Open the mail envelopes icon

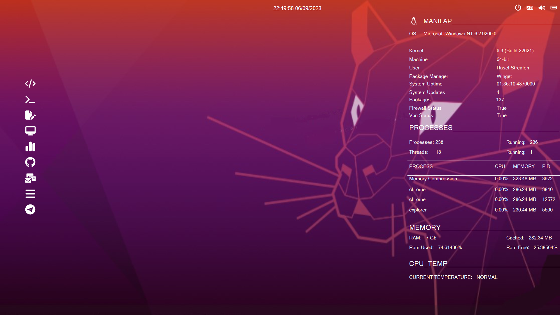[30, 178]
